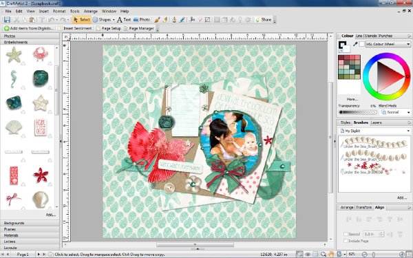Toggle the Spaced checkbox
Image resolution: width=413 pixels, height=258 pixels.
[x=346, y=234]
